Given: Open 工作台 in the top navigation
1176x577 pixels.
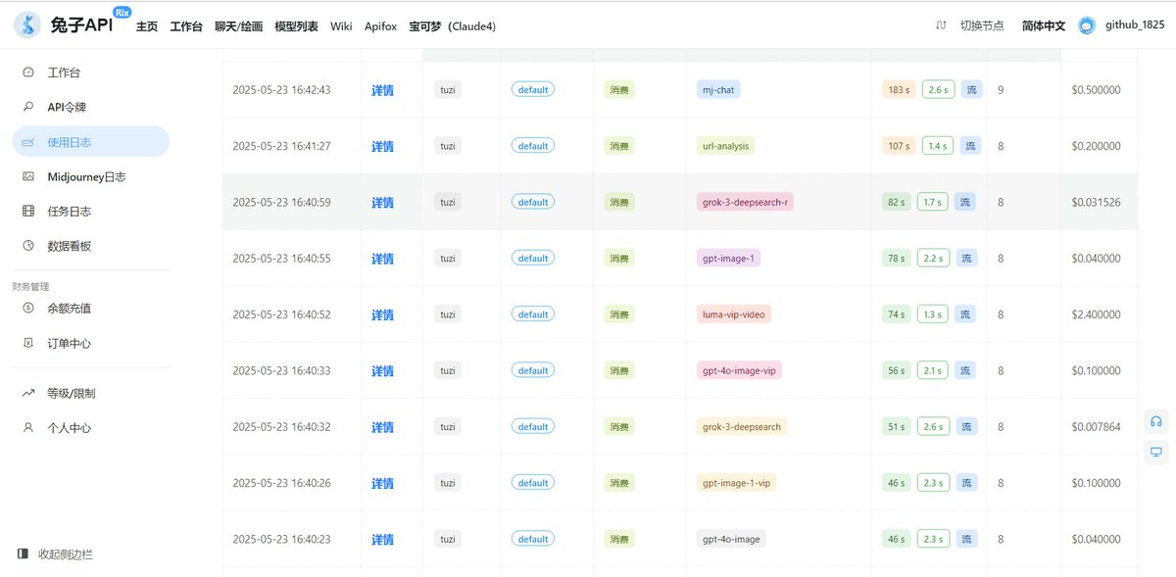Looking at the screenshot, I should click(x=187, y=26).
